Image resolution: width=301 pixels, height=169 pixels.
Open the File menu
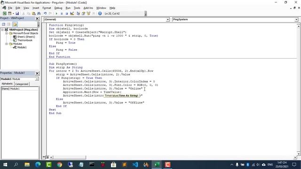[10, 8]
